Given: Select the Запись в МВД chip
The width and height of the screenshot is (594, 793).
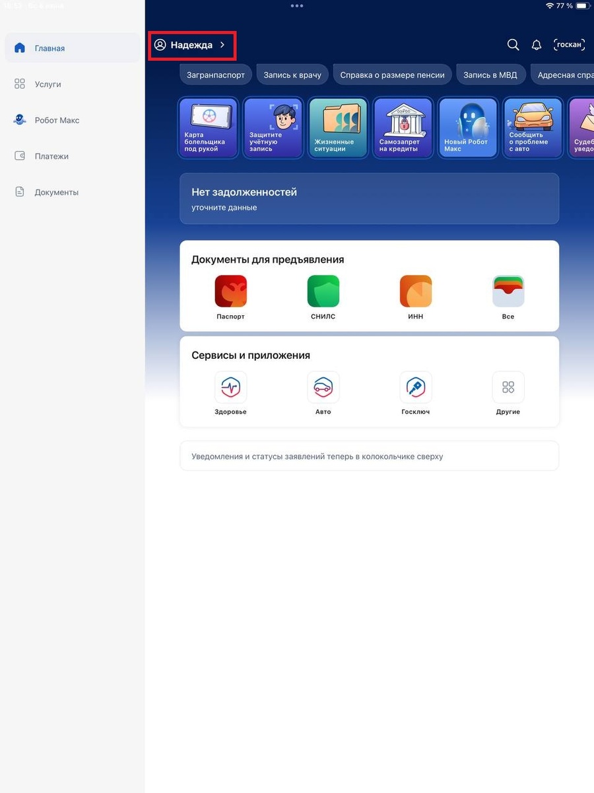Looking at the screenshot, I should (x=490, y=75).
